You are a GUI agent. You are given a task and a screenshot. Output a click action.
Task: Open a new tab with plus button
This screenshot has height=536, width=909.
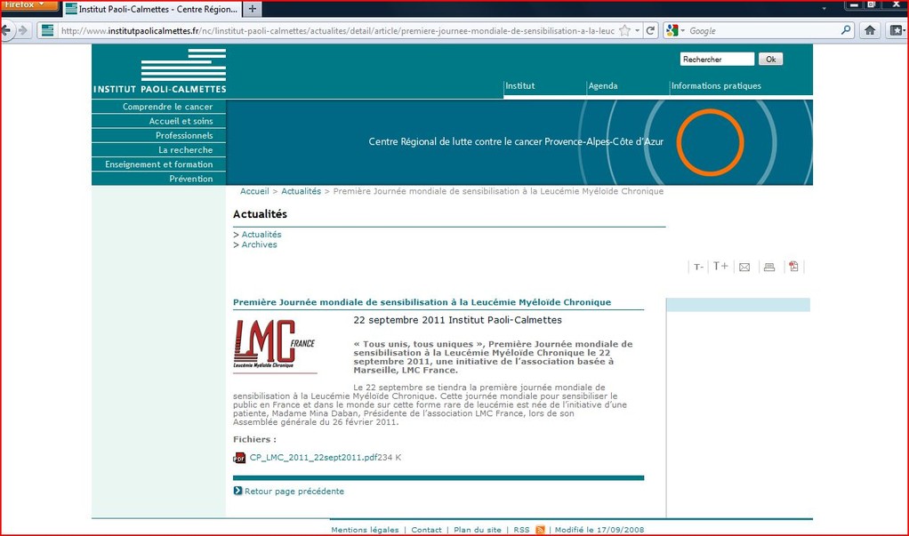(253, 9)
